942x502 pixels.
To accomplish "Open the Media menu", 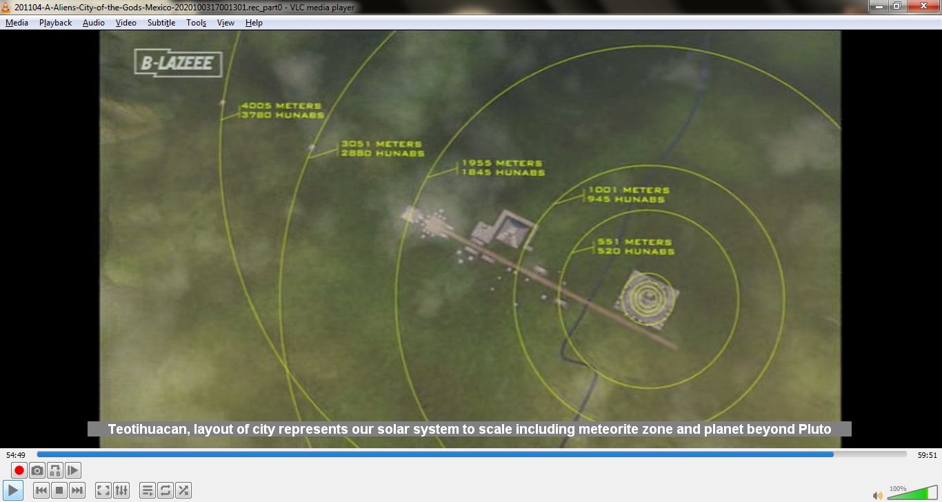I will point(17,23).
